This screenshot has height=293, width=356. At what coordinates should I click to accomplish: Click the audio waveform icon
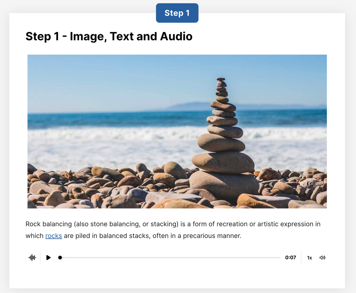point(32,258)
